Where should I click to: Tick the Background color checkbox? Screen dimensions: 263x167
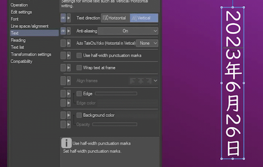point(79,115)
